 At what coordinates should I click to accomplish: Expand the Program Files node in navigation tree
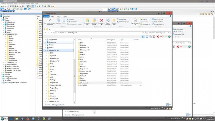pos(46,83)
